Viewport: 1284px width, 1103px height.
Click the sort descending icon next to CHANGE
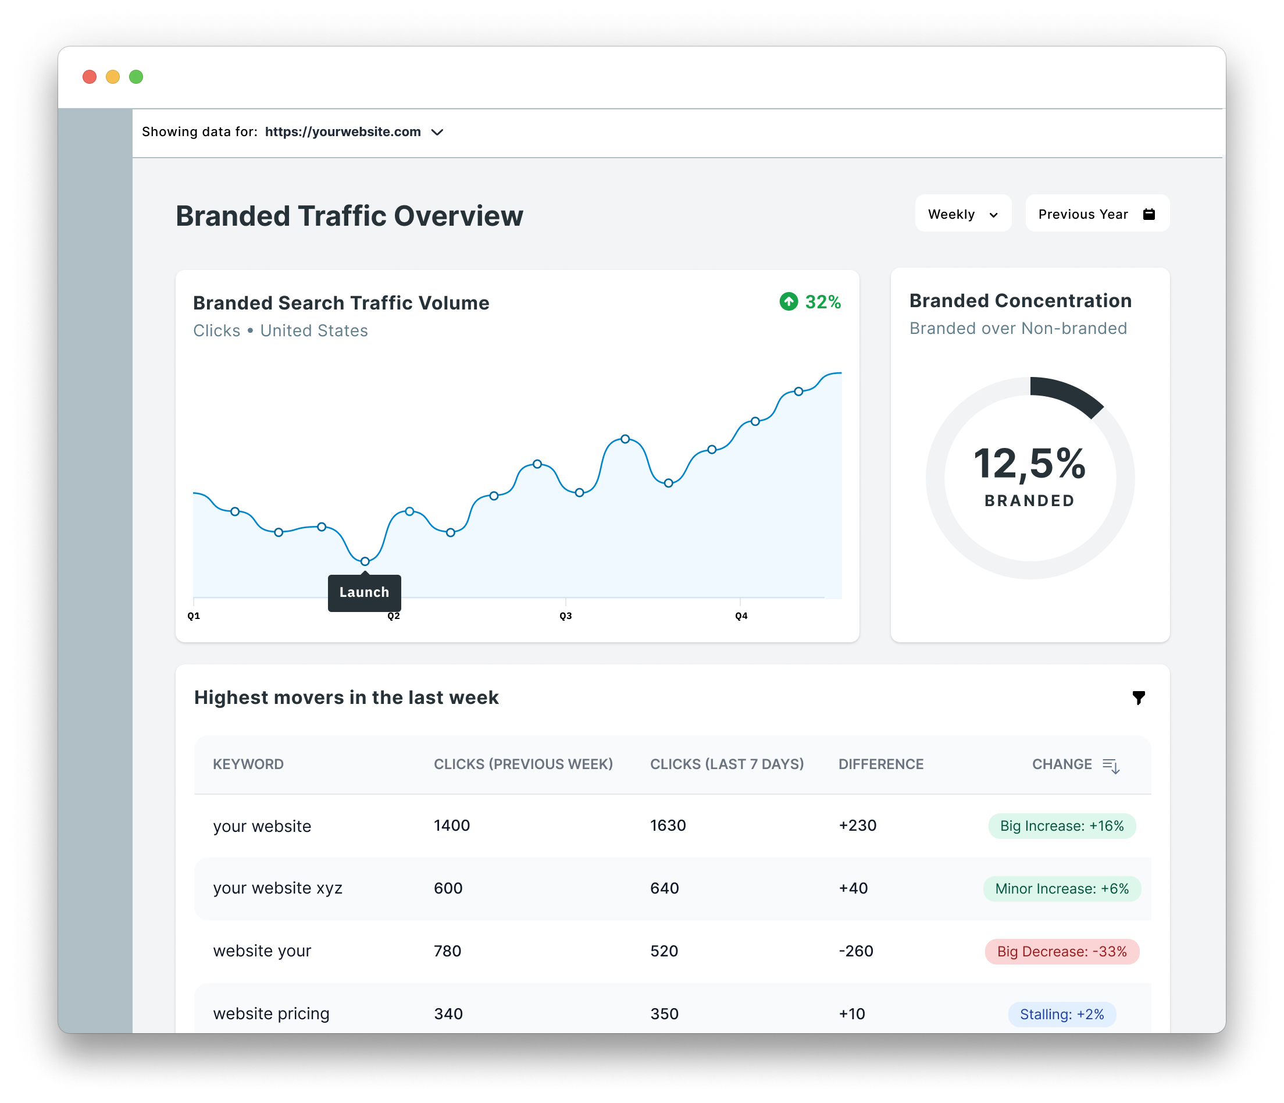point(1111,766)
